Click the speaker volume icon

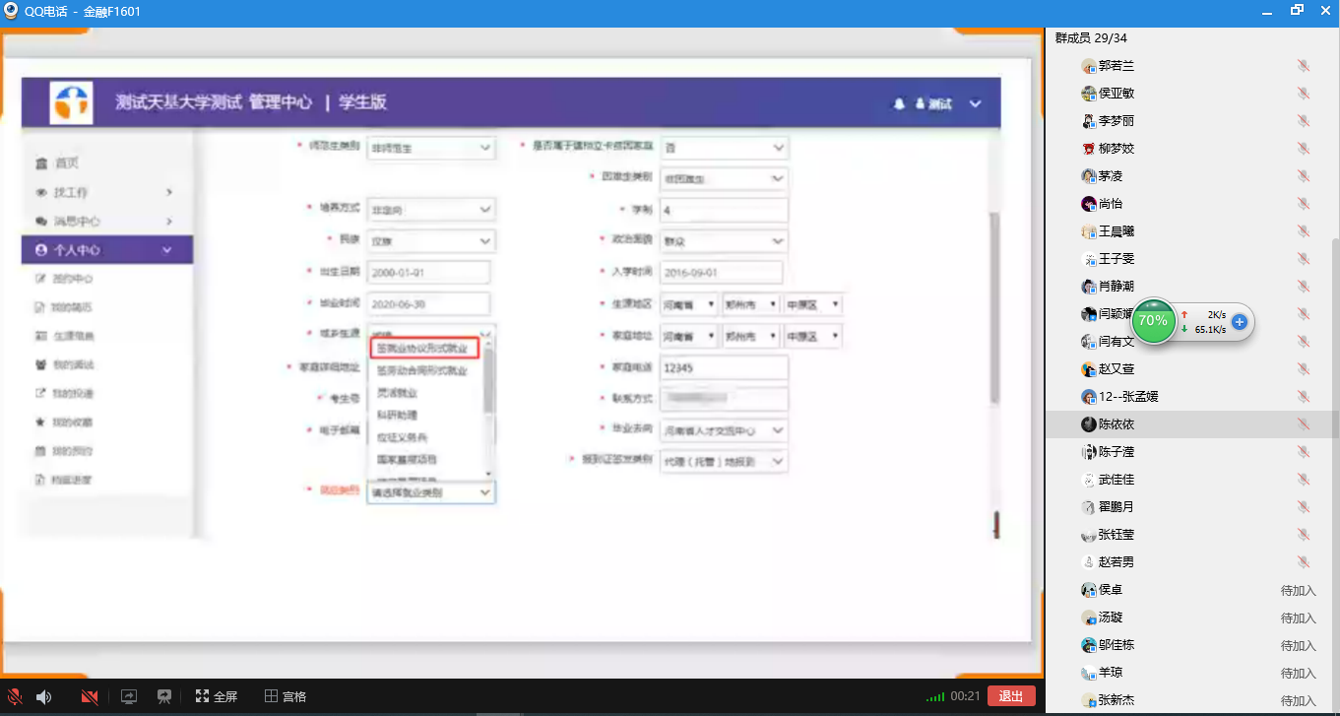(x=43, y=696)
